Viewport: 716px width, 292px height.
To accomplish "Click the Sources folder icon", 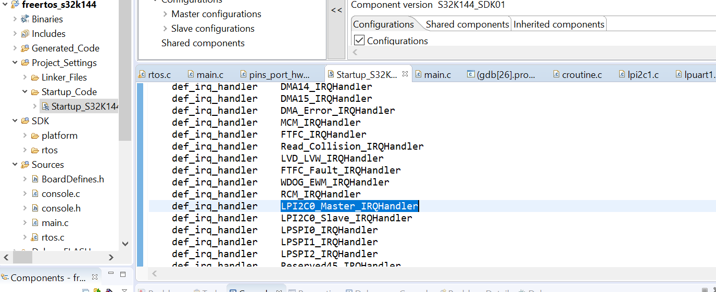I will click(24, 165).
